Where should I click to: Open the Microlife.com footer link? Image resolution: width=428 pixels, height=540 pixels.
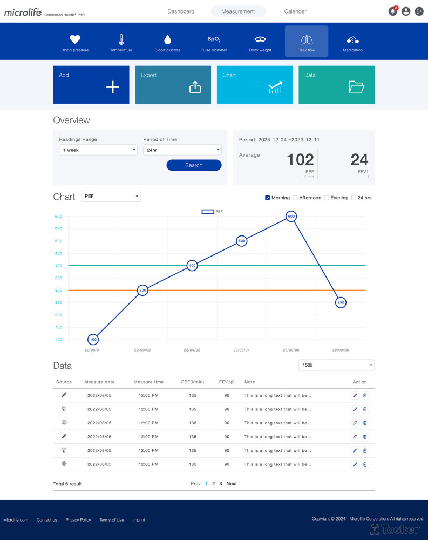tap(16, 520)
